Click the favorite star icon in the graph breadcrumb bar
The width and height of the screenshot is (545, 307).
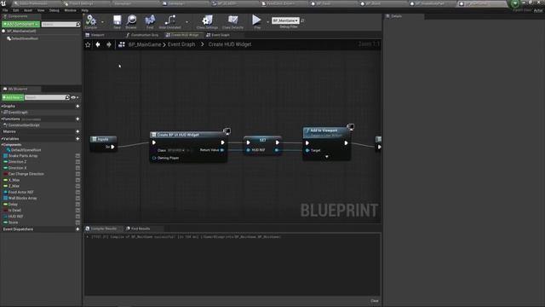pos(88,44)
